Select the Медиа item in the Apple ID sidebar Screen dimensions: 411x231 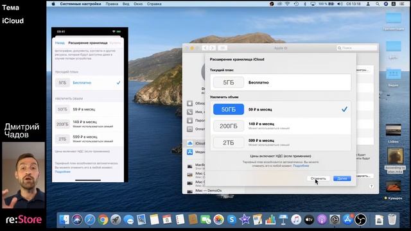[196, 152]
